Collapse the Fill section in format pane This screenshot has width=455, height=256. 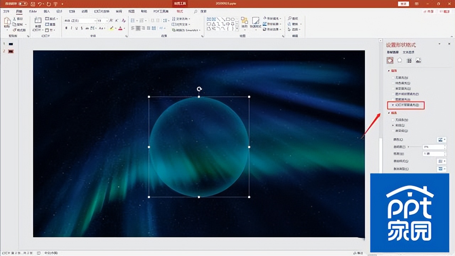pyautogui.click(x=389, y=71)
